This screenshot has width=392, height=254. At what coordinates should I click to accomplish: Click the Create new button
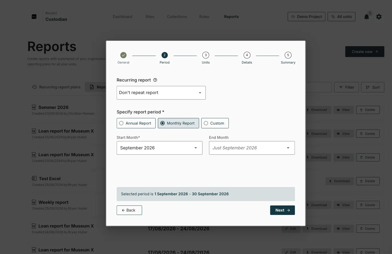click(365, 52)
